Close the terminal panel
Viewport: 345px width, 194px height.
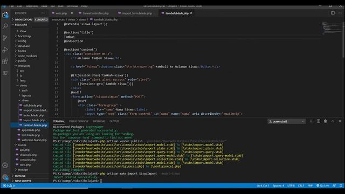tap(340, 121)
